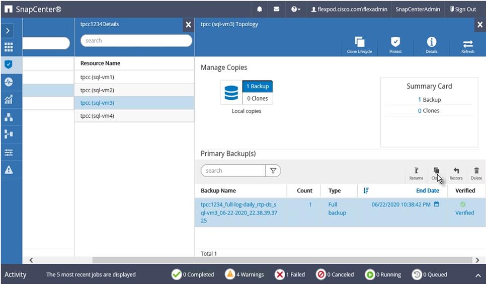Select tpcc (sql-vm2) resource

(134, 90)
